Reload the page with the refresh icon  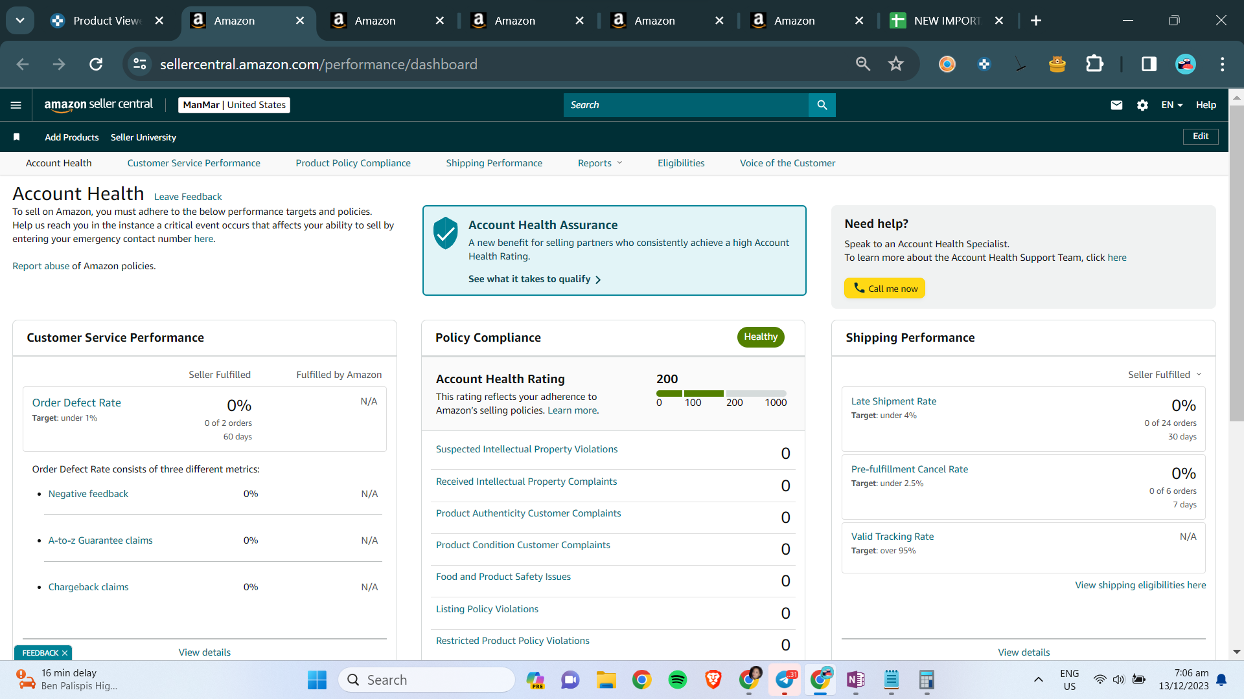point(96,64)
